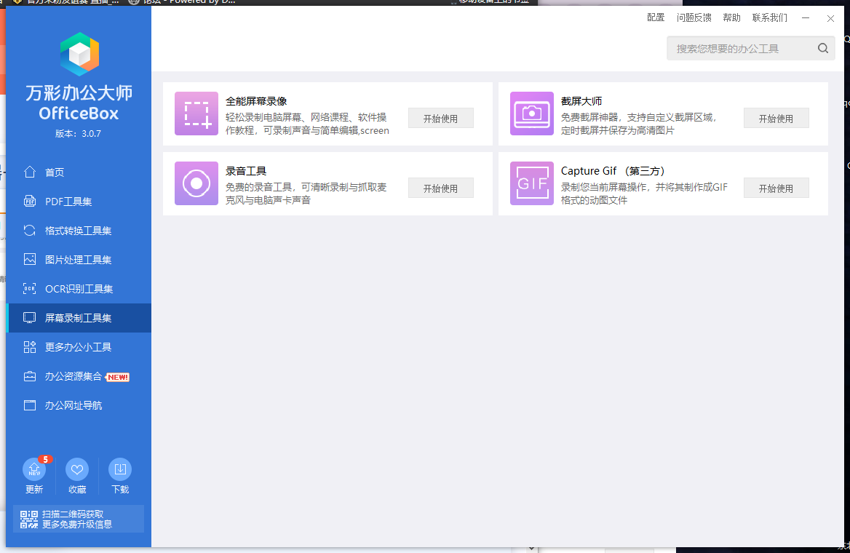This screenshot has height=553, width=850.
Task: Start 截屏大师 with 开始使用
Action: 776,118
